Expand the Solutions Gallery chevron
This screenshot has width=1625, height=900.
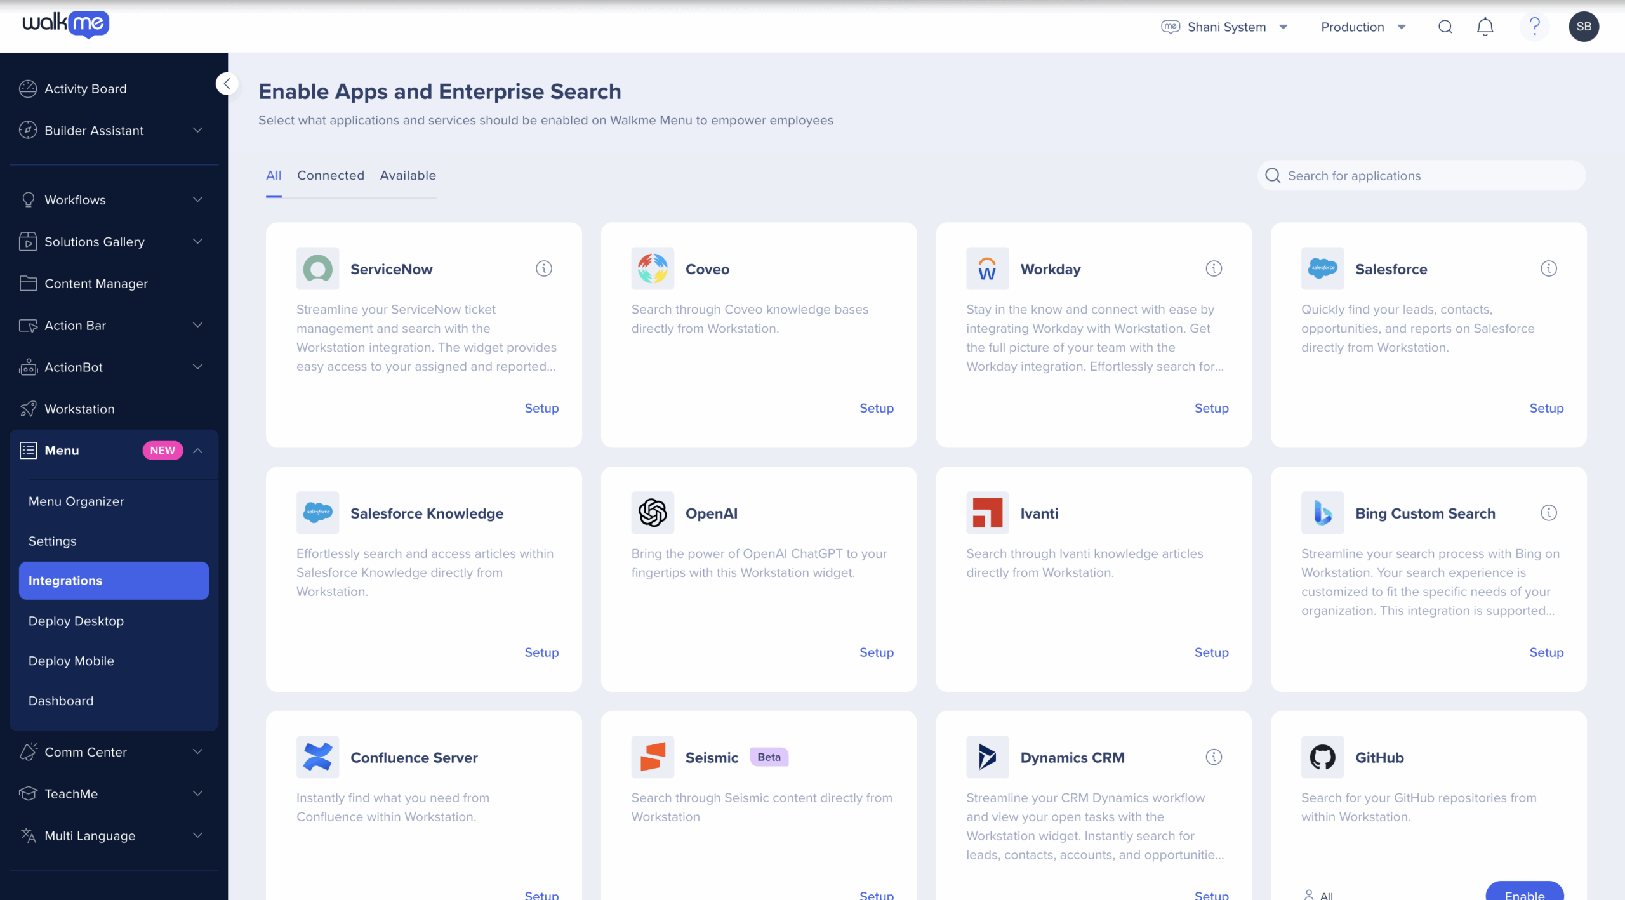197,242
